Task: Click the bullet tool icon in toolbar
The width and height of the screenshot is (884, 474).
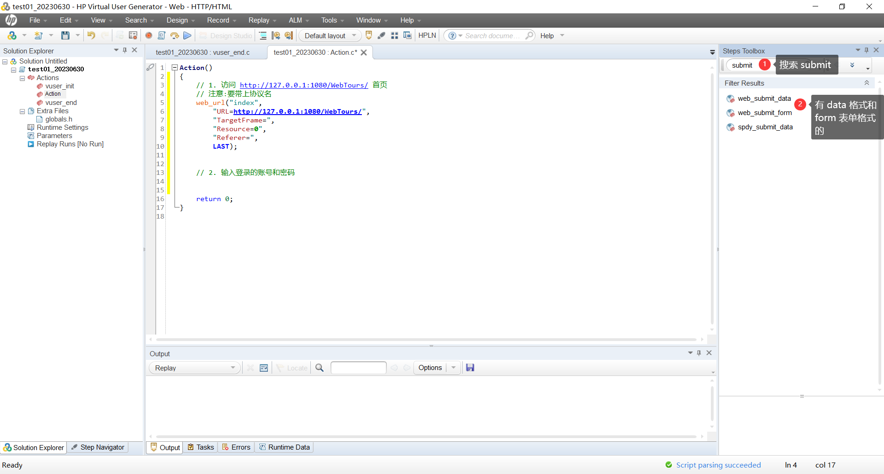Action: (x=382, y=35)
